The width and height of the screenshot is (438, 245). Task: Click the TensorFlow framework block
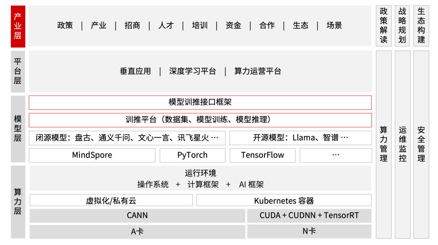[x=262, y=155]
